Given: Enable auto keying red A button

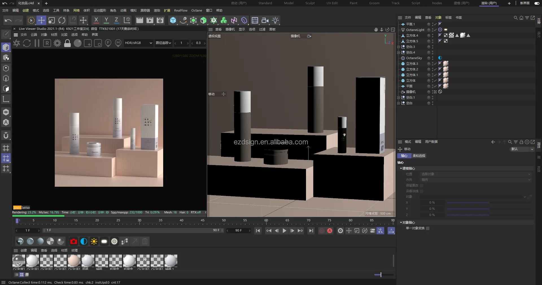Looking at the screenshot, I should [330, 231].
